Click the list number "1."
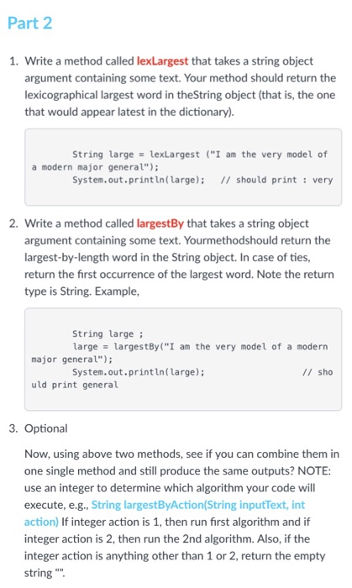352x588 pixels. [x=13, y=60]
